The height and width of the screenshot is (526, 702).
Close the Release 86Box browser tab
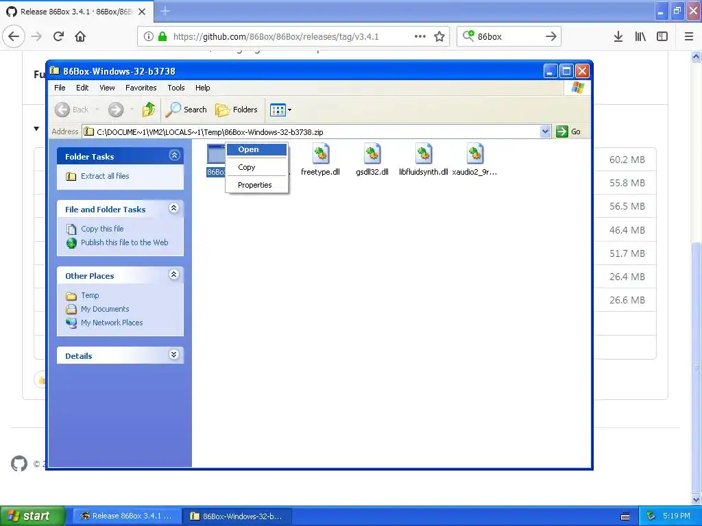[x=142, y=12]
